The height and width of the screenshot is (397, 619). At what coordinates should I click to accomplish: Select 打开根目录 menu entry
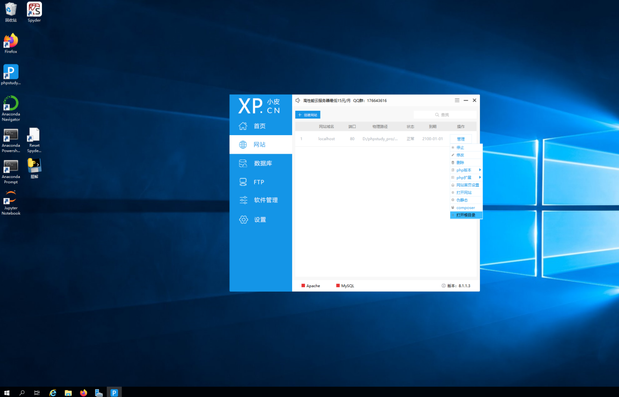pyautogui.click(x=466, y=215)
